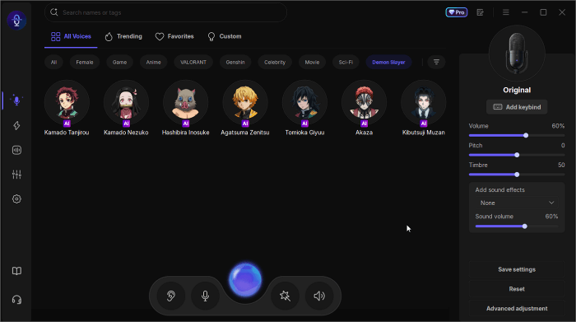Click the search magnifier icon

click(54, 12)
